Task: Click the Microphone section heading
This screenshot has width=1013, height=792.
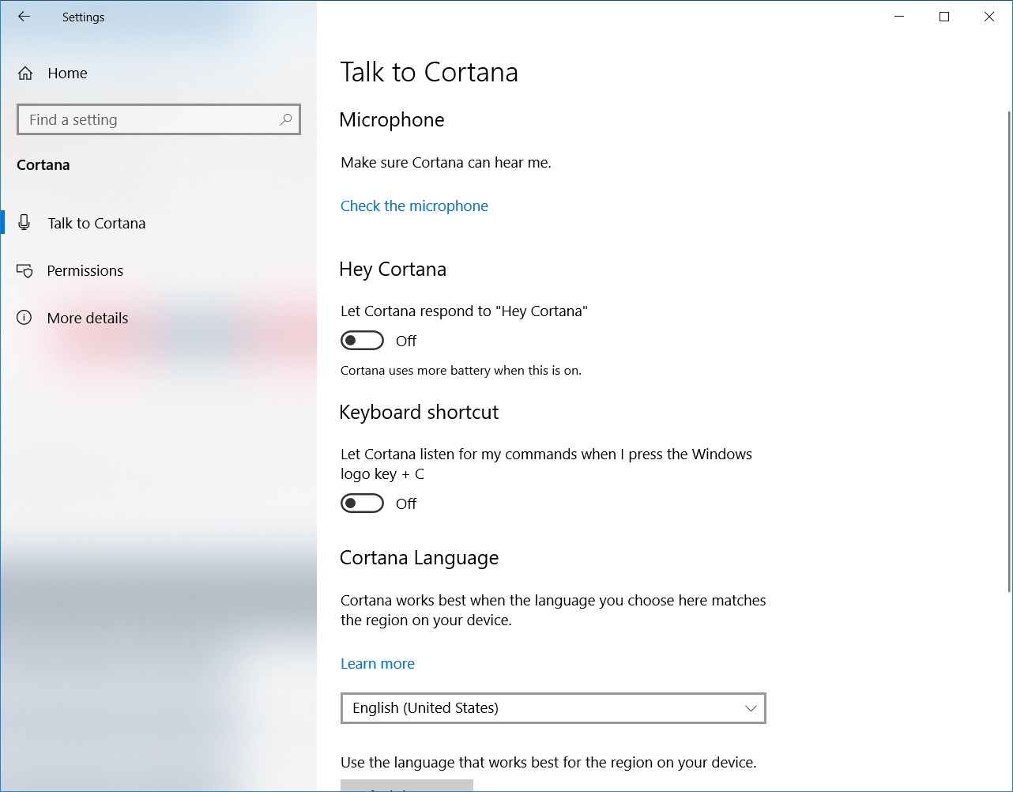Action: [392, 119]
